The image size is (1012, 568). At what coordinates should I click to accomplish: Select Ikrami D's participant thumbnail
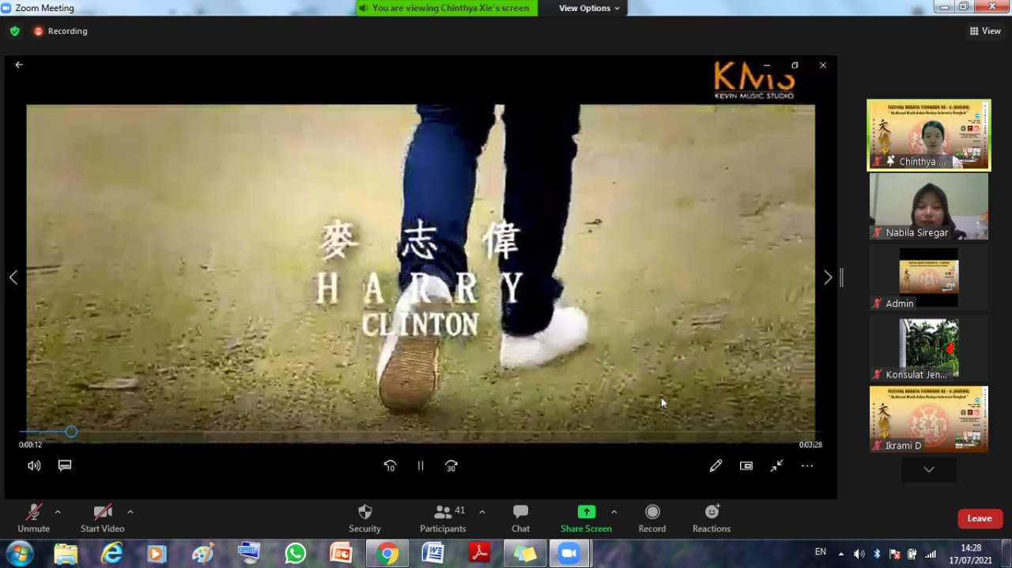click(929, 419)
